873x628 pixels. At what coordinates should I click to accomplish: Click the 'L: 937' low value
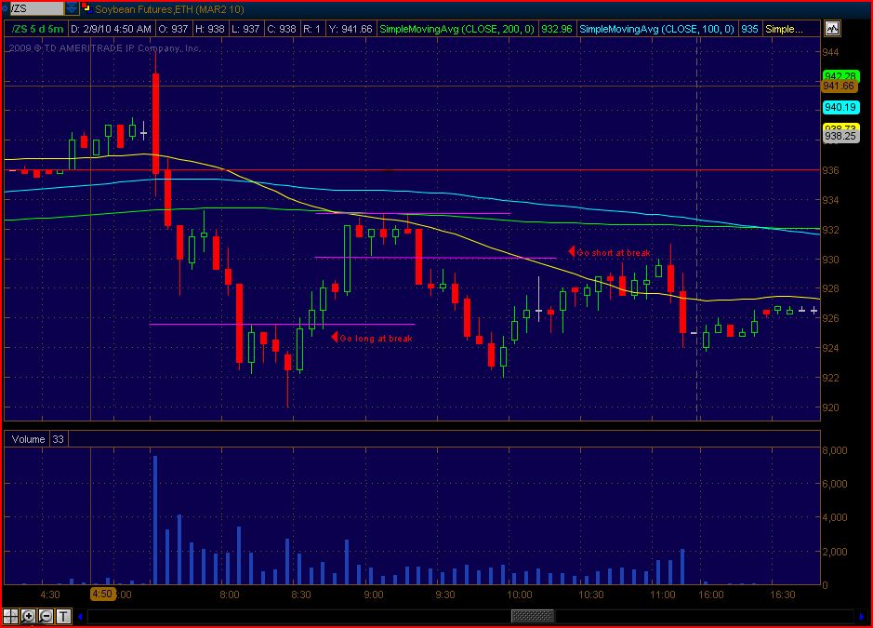[x=246, y=29]
